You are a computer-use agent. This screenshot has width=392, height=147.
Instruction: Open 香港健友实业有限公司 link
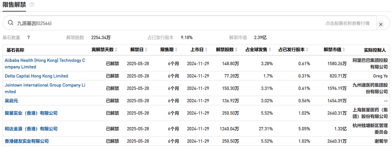pyautogui.click(x=27, y=141)
